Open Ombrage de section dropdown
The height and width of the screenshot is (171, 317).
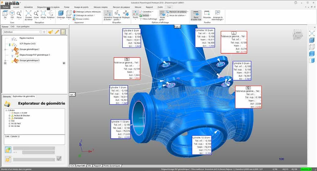(84, 15)
